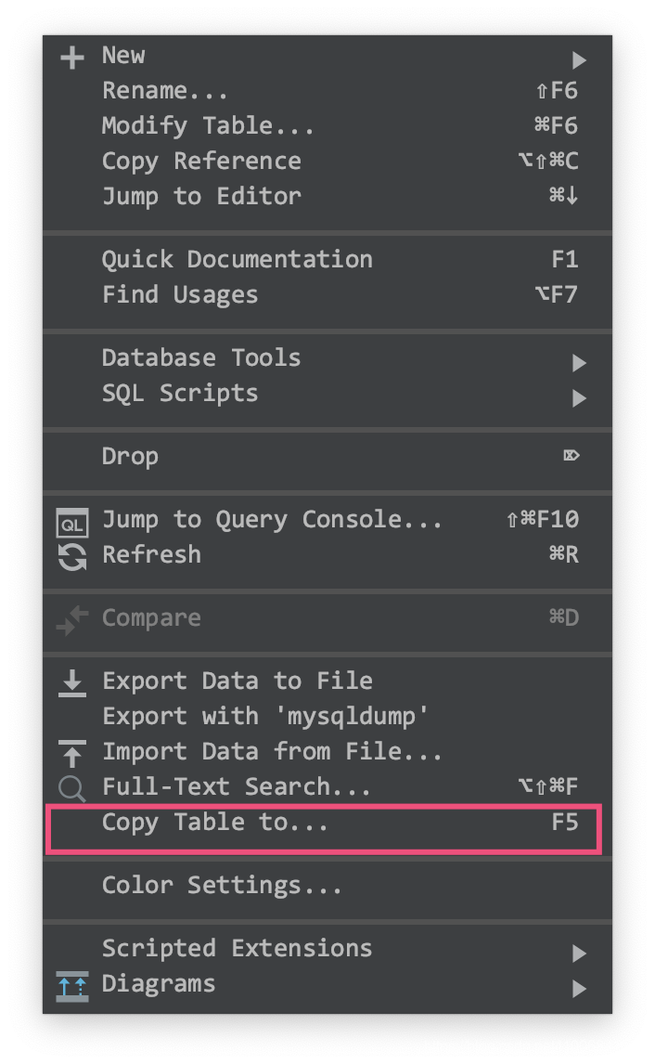Viewport: 655px width, 1064px height.
Task: Select Copy Table to... menu item
Action: (x=215, y=823)
